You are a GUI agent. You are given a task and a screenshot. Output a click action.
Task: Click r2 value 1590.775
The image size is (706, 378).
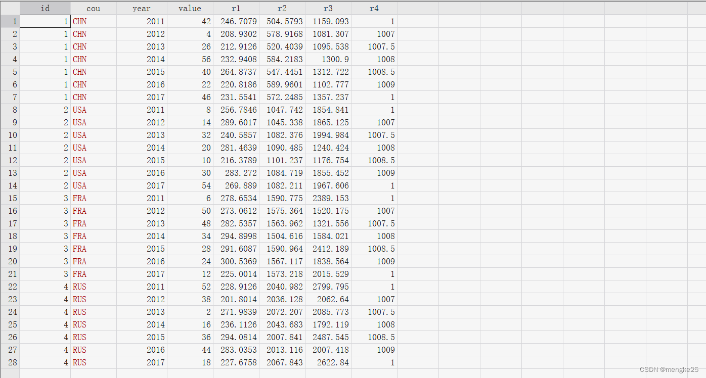click(x=282, y=198)
